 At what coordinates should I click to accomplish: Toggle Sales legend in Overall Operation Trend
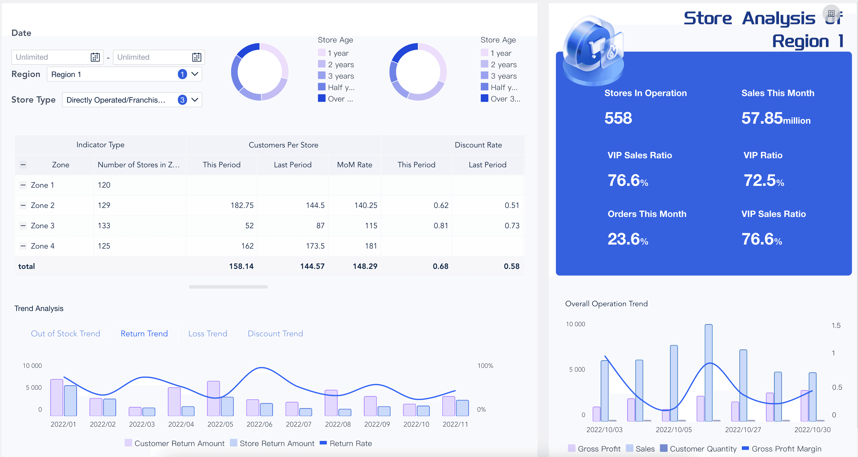point(640,448)
